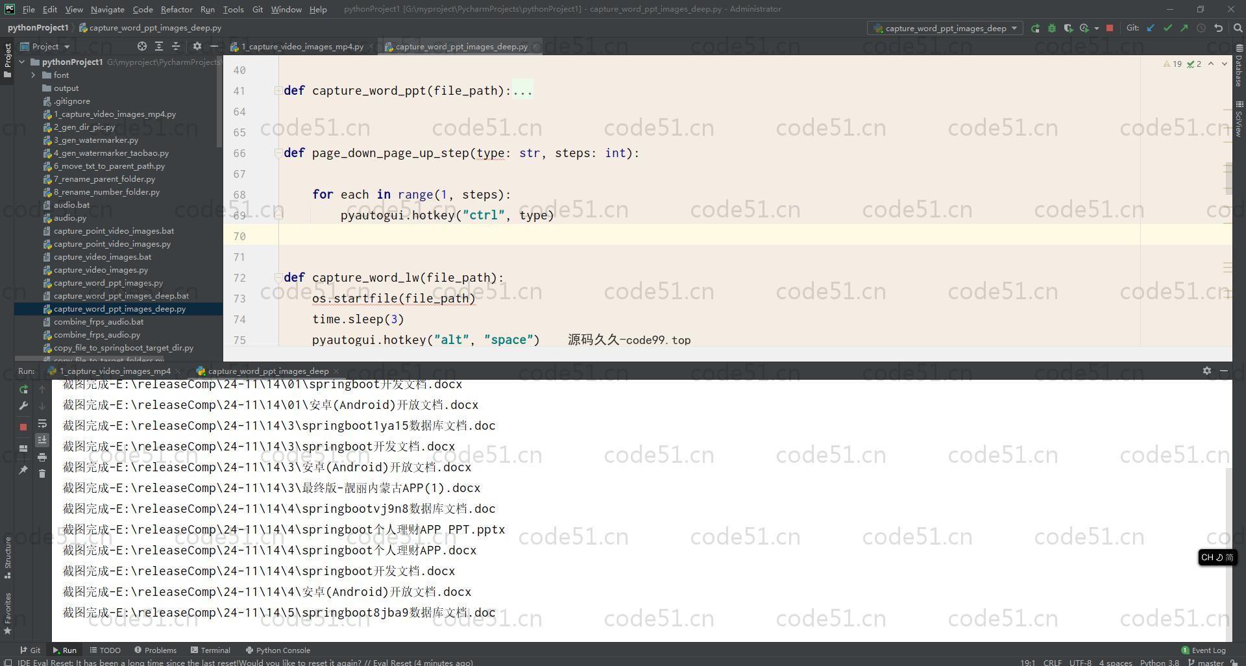The height and width of the screenshot is (666, 1246).
Task: Open the Terminal tool tab
Action: [210, 650]
